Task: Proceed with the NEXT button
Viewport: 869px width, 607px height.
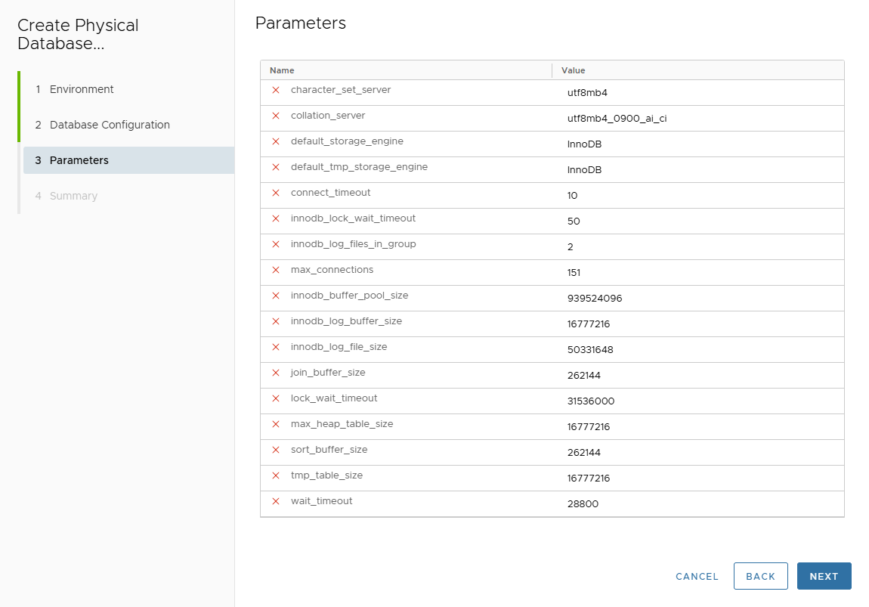Action: pos(824,576)
